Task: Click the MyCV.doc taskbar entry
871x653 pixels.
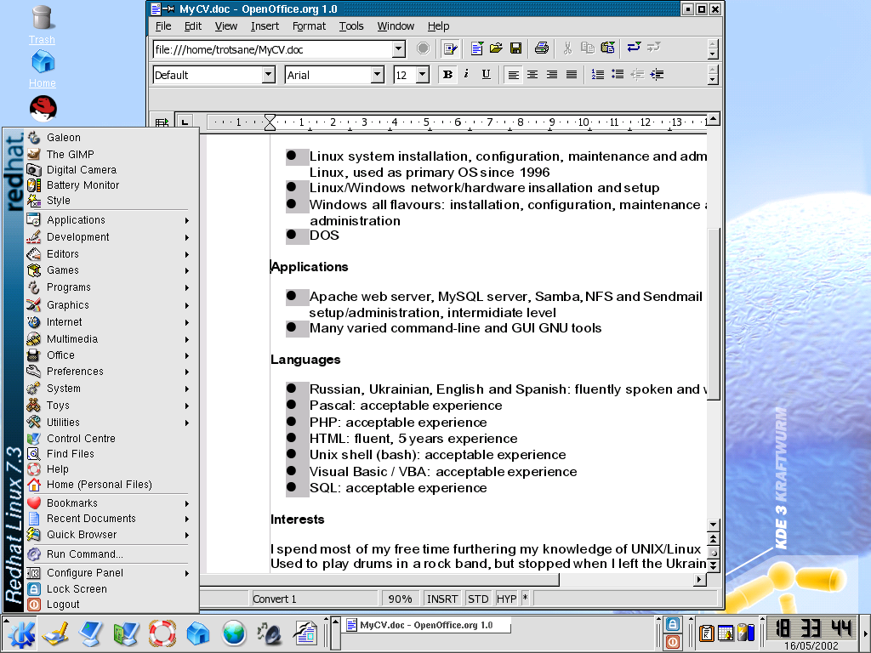Action: click(x=427, y=625)
